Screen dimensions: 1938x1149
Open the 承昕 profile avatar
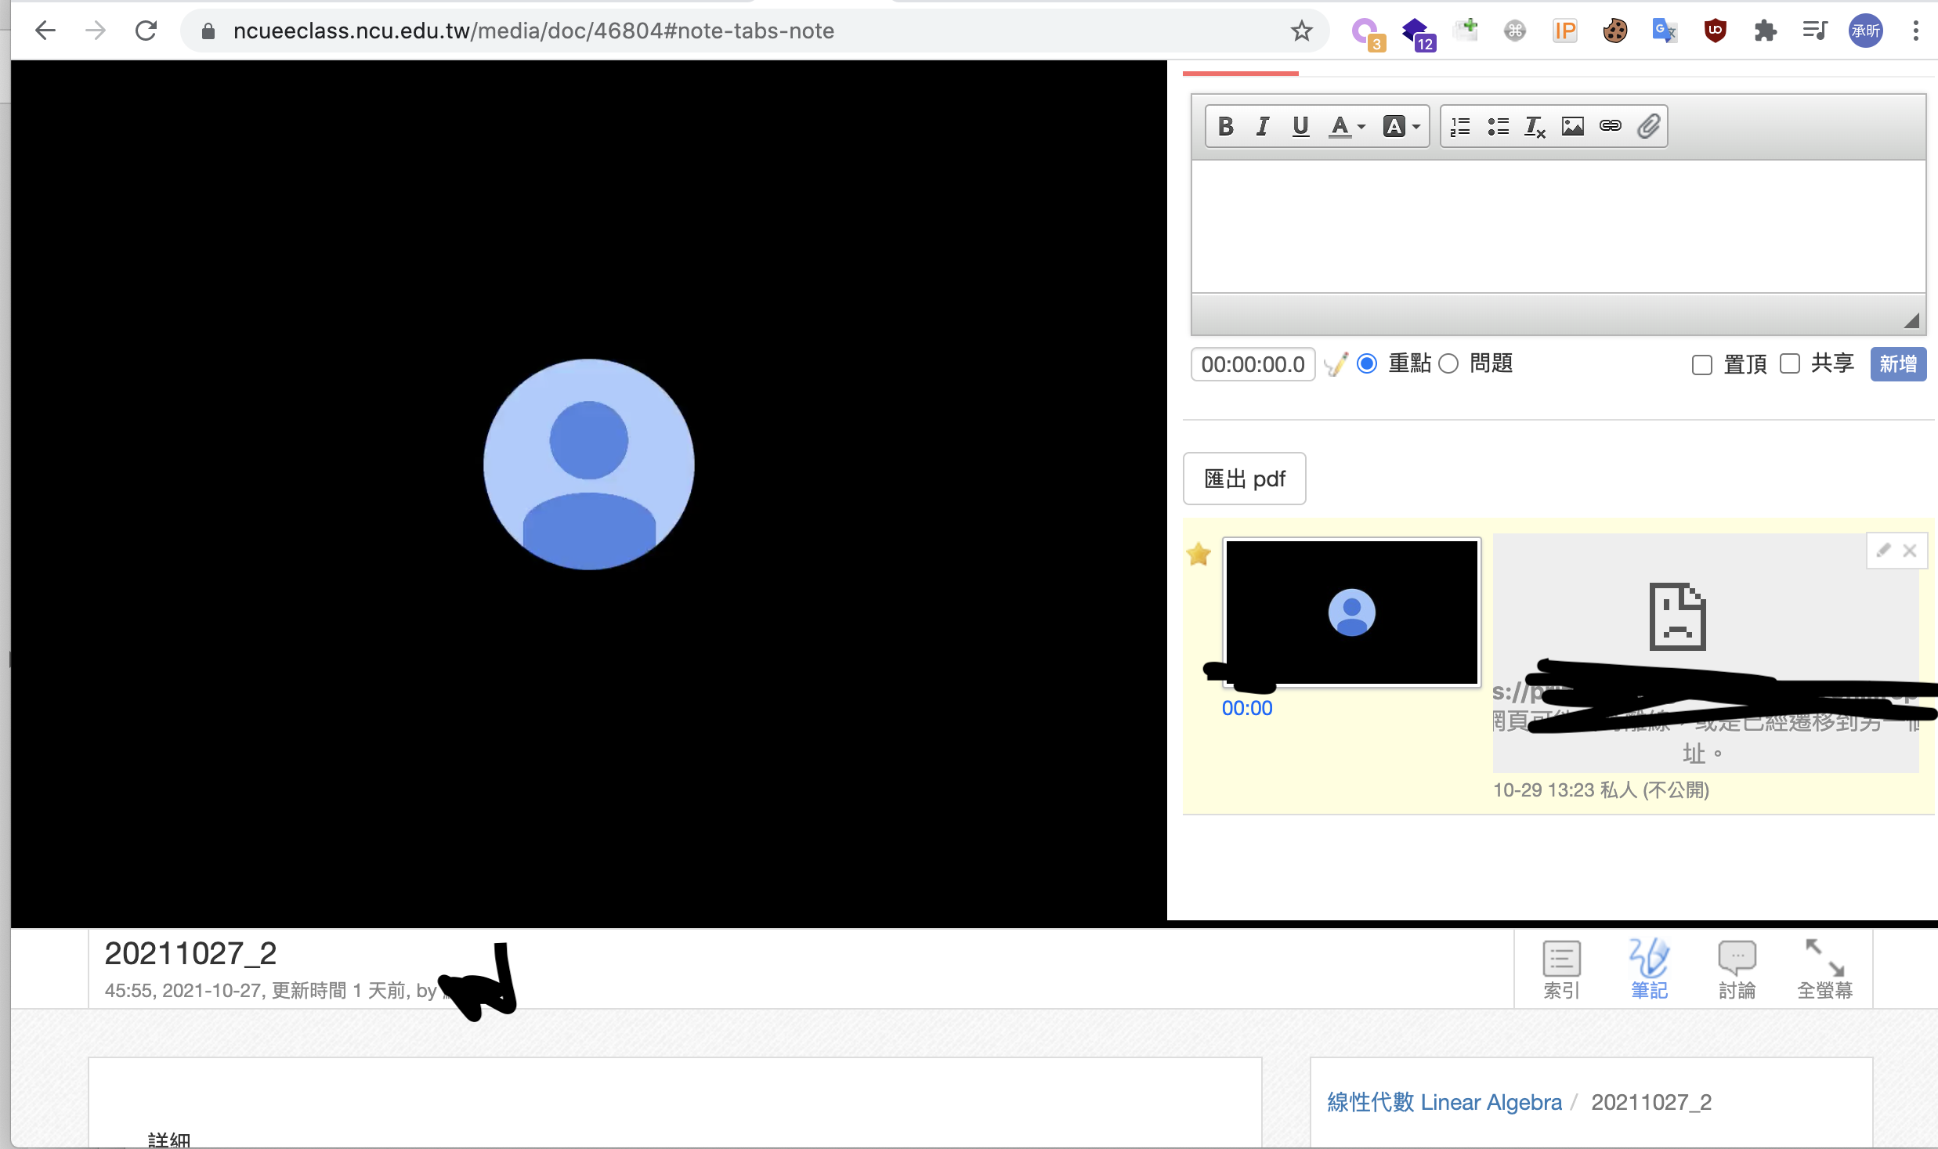click(1865, 31)
